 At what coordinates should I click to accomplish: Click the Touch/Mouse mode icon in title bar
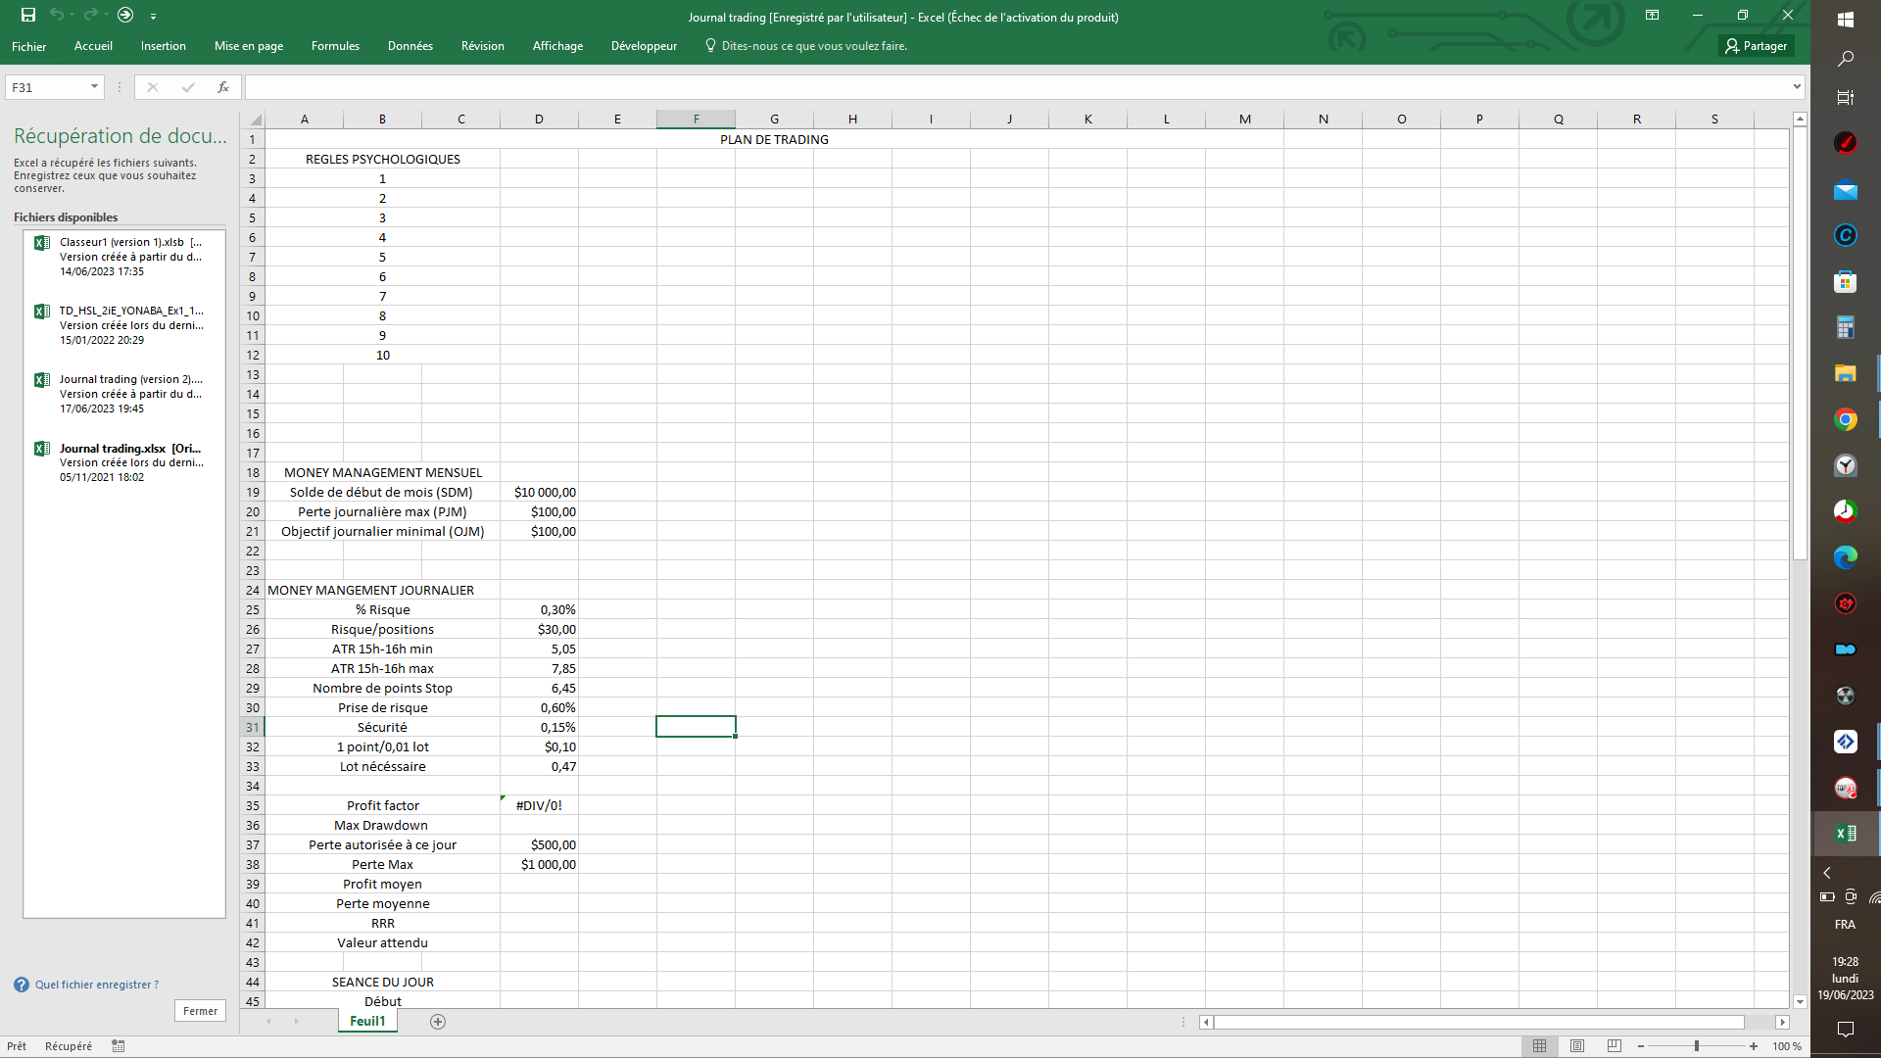[x=125, y=15]
